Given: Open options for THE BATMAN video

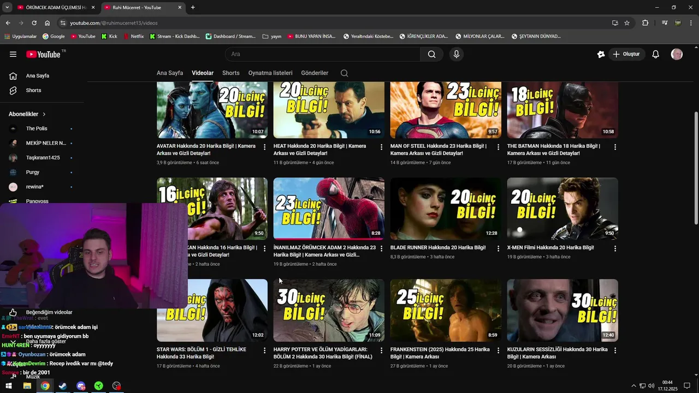Looking at the screenshot, I should tap(615, 147).
